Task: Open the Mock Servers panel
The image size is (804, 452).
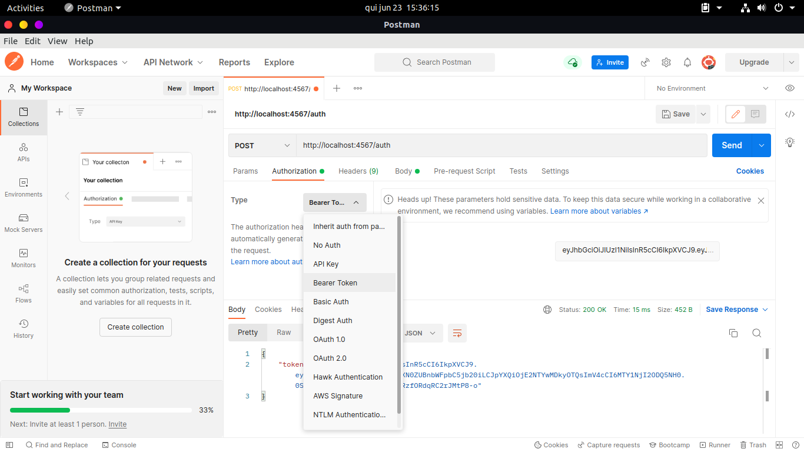Action: click(24, 223)
